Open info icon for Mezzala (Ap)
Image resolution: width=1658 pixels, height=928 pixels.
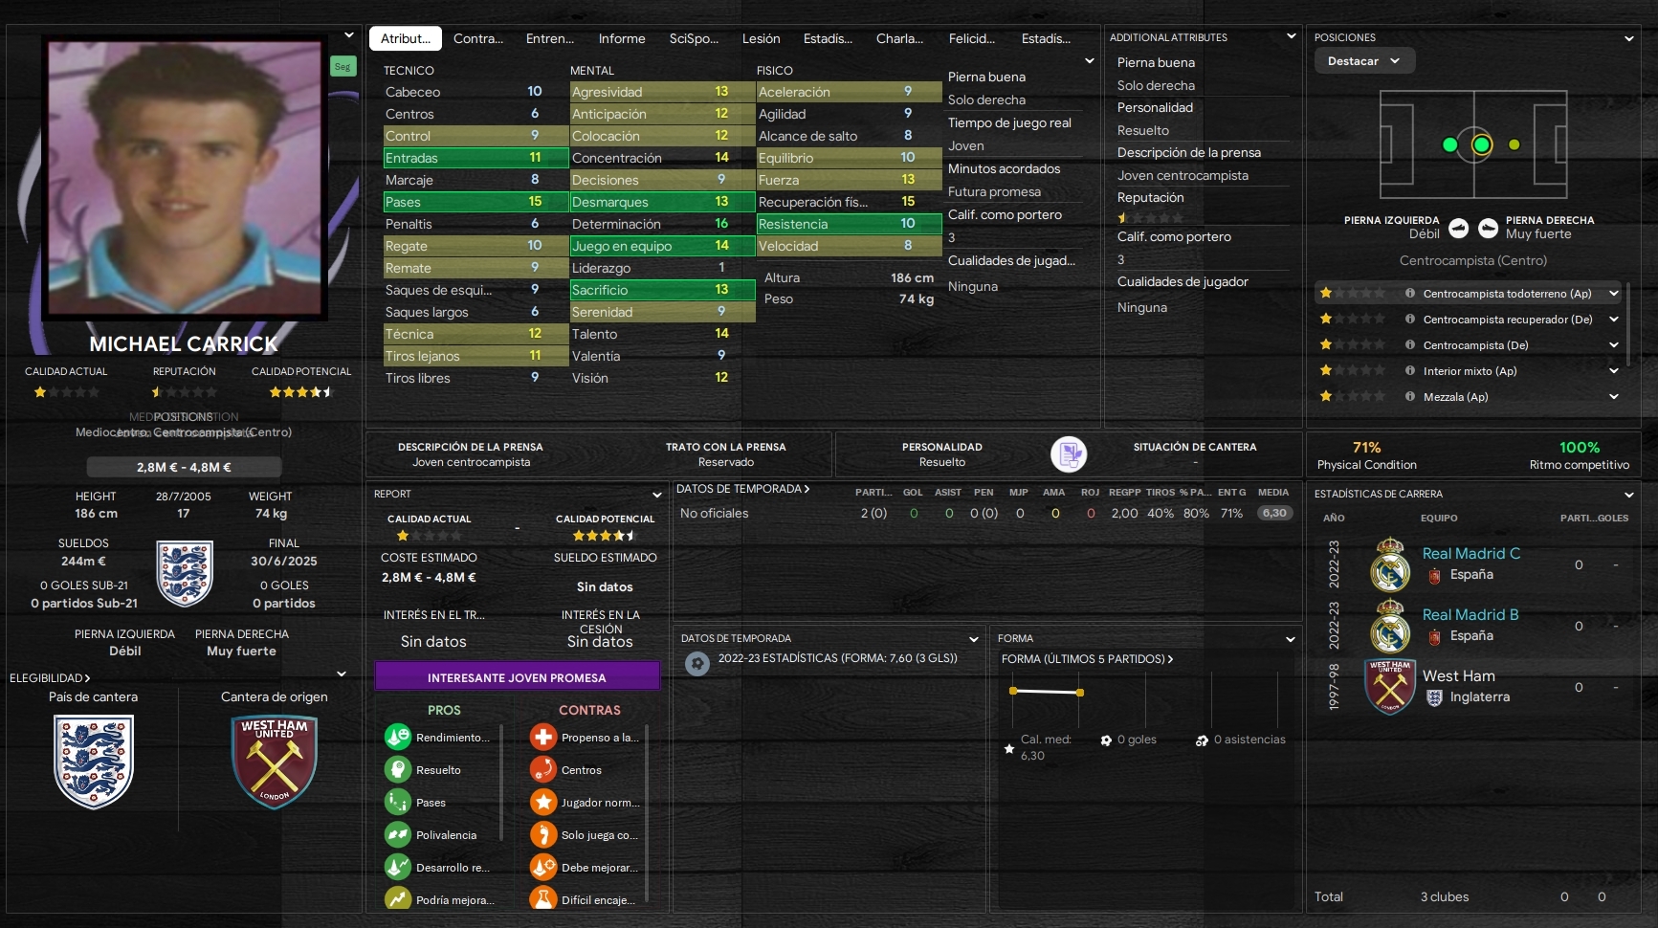click(1409, 397)
